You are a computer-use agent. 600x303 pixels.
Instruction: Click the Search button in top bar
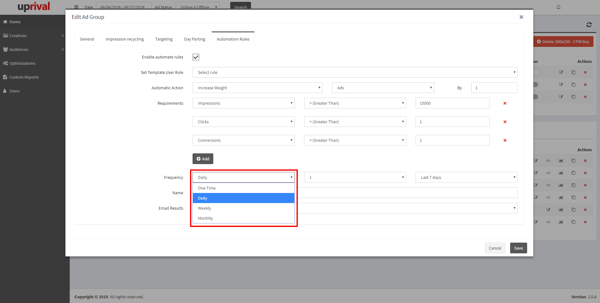pos(241,6)
